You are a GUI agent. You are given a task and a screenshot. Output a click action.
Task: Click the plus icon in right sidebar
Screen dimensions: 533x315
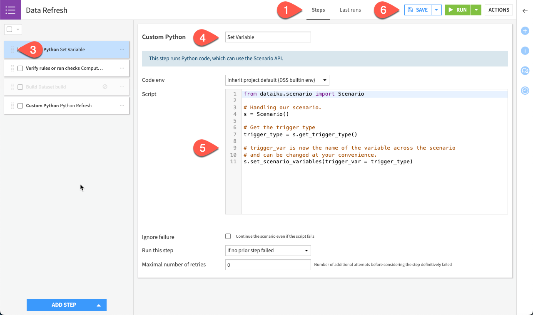click(x=525, y=30)
